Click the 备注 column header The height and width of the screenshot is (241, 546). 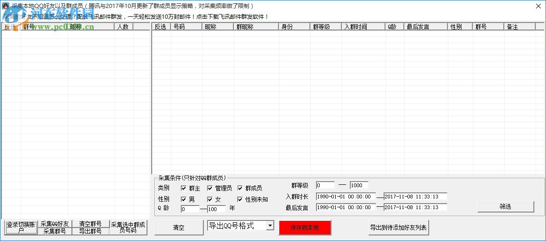pyautogui.click(x=519, y=27)
